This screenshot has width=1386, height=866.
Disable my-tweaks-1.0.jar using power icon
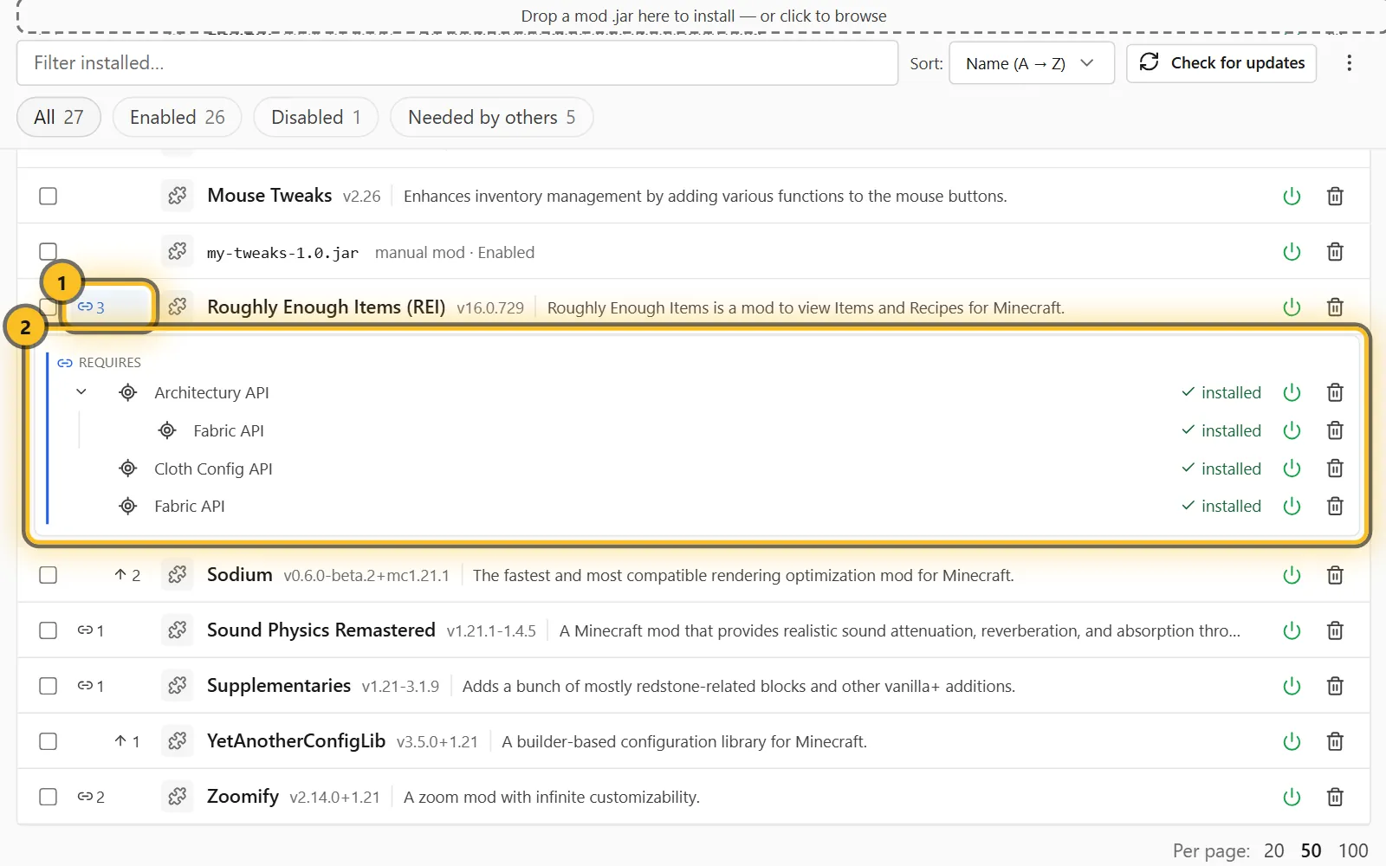[1292, 251]
